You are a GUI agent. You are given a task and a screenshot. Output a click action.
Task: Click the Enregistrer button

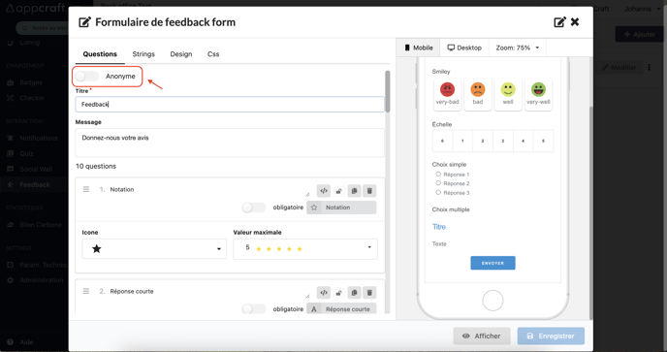551,336
